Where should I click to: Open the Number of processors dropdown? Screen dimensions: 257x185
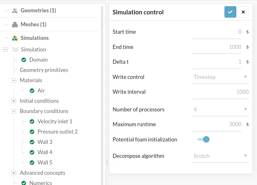(x=220, y=109)
